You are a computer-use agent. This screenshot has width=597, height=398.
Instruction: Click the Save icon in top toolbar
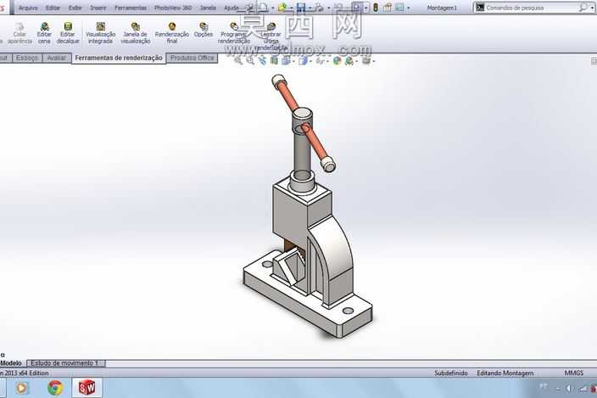click(301, 8)
